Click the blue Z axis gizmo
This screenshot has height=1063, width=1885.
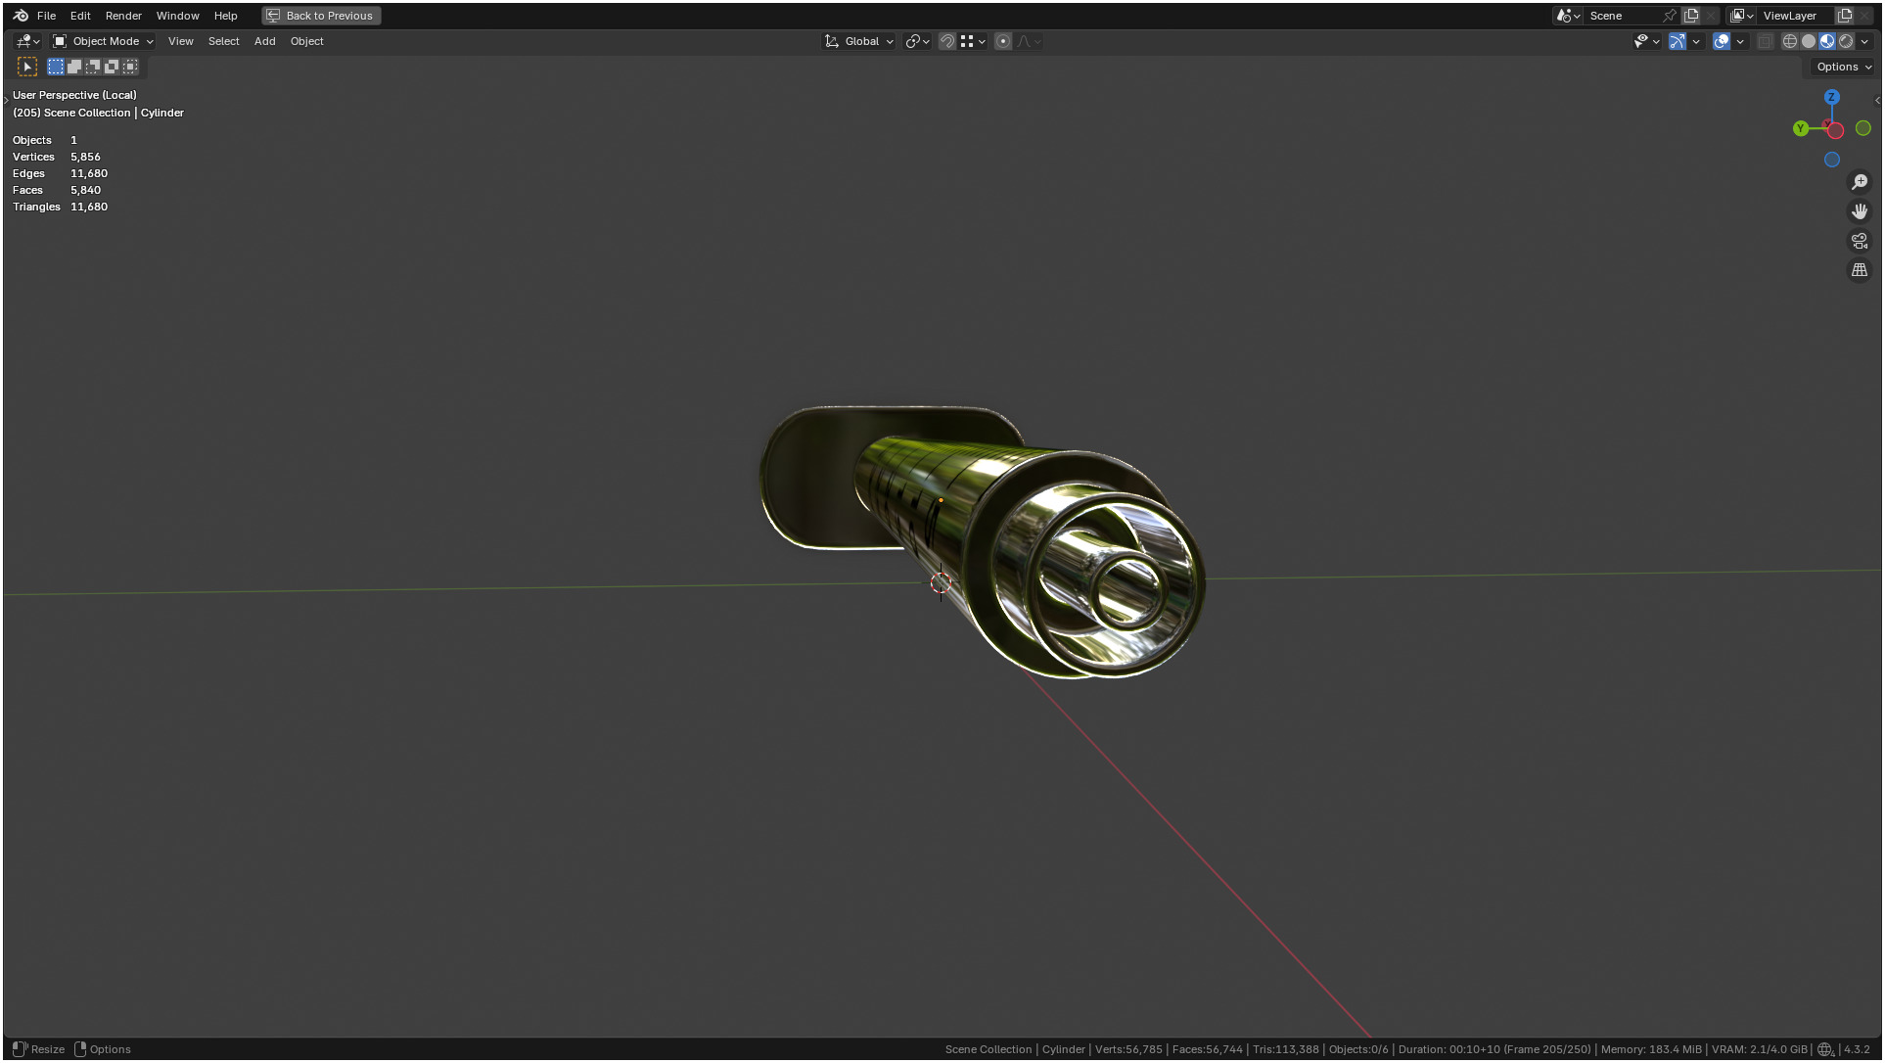(x=1832, y=97)
